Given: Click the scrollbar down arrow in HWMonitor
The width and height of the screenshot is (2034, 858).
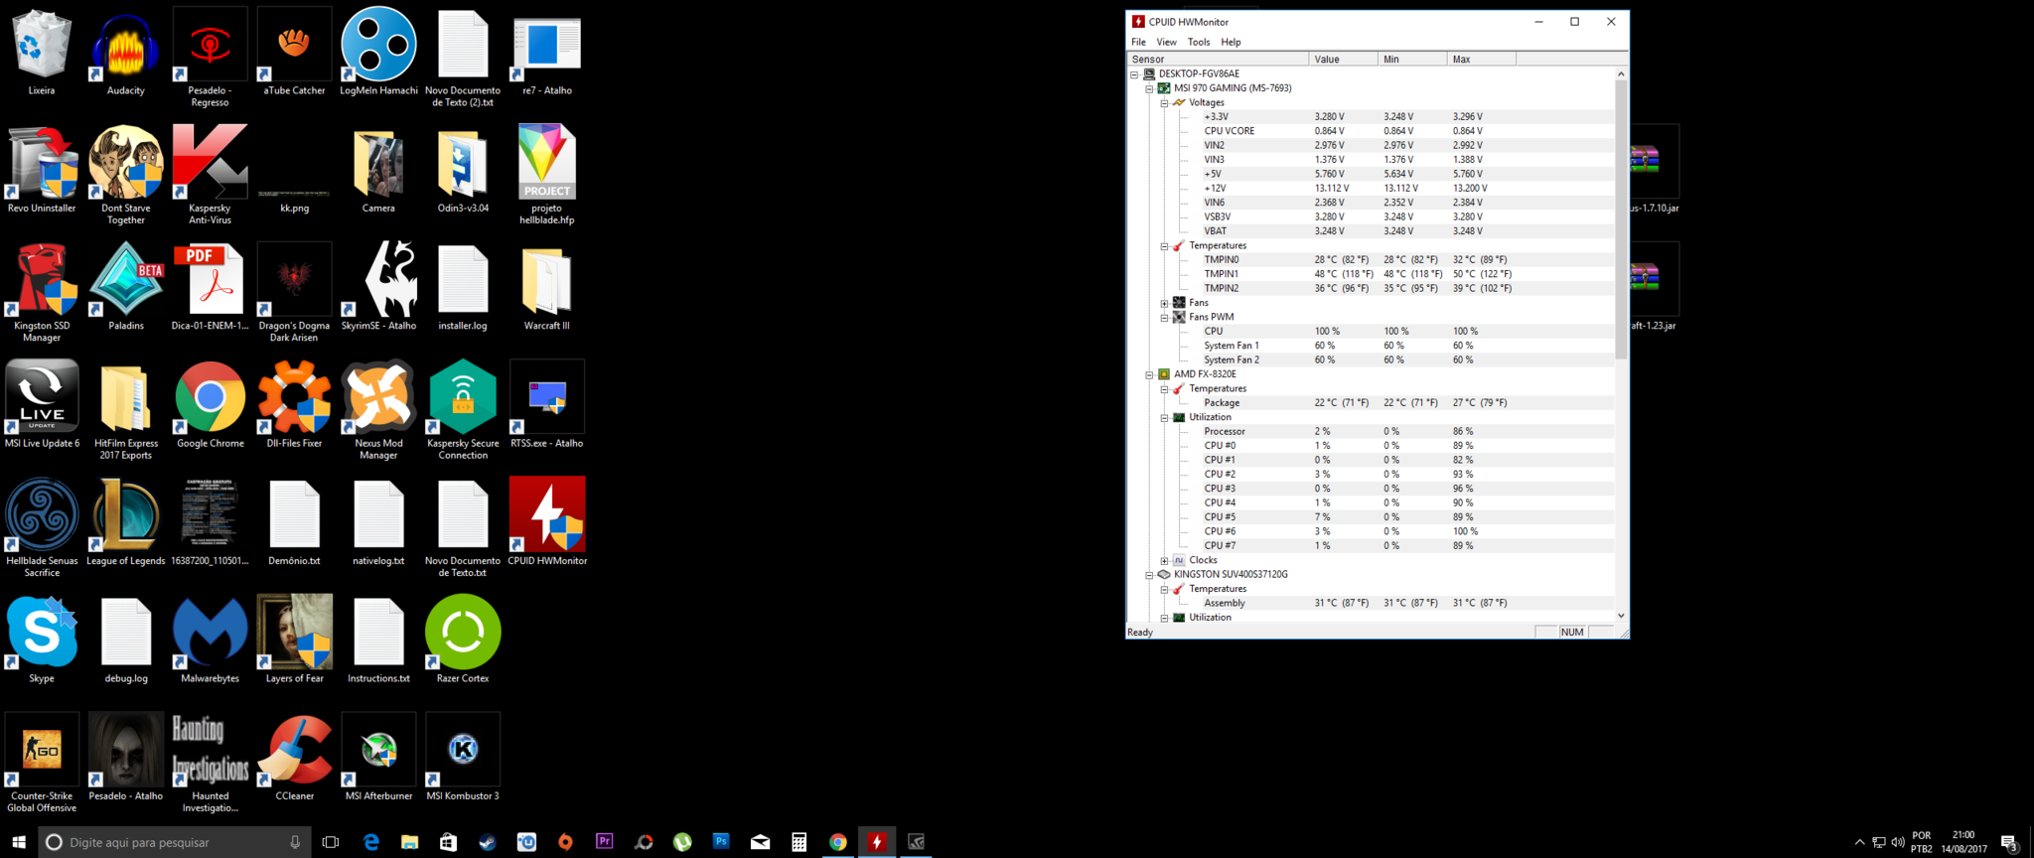Looking at the screenshot, I should (x=1621, y=616).
